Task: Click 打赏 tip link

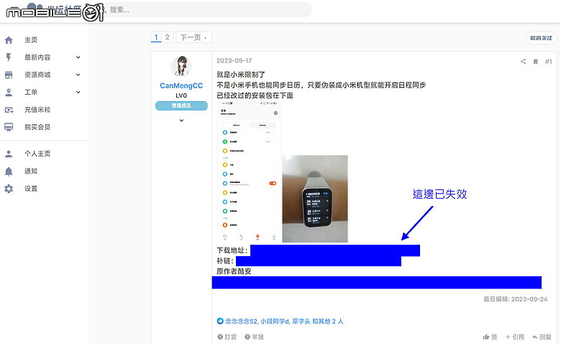Action: pyautogui.click(x=227, y=337)
